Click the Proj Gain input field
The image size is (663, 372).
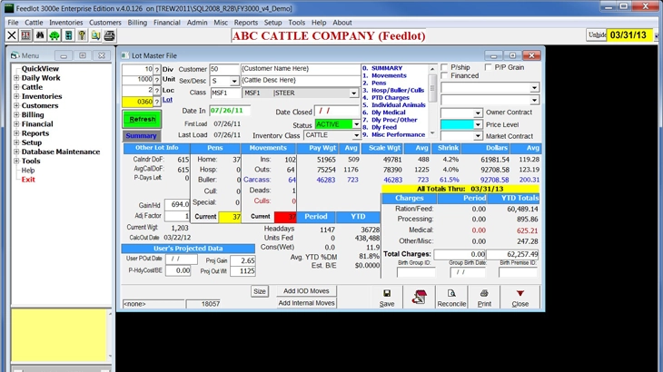click(242, 260)
